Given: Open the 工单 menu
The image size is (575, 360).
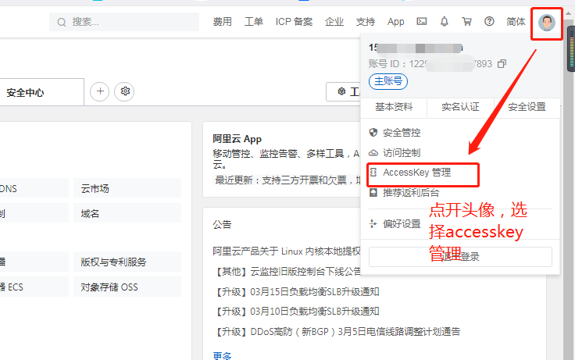Looking at the screenshot, I should click(254, 22).
